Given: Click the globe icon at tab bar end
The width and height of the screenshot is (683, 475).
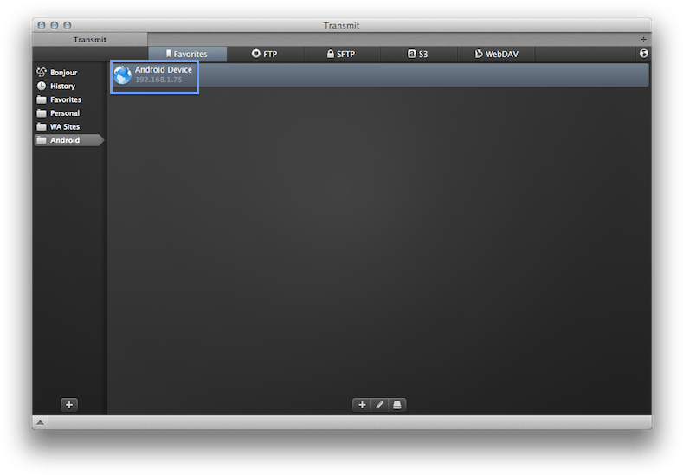Looking at the screenshot, I should (644, 54).
